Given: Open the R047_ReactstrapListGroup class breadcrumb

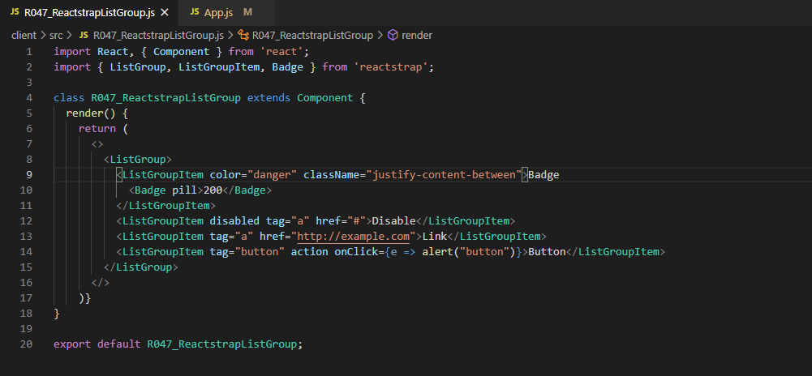Looking at the screenshot, I should [x=312, y=35].
